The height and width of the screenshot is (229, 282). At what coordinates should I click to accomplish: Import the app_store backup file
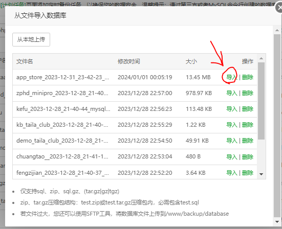point(232,77)
